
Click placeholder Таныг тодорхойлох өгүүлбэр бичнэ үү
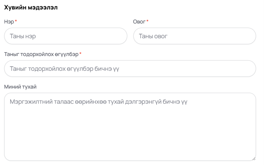[64, 69]
